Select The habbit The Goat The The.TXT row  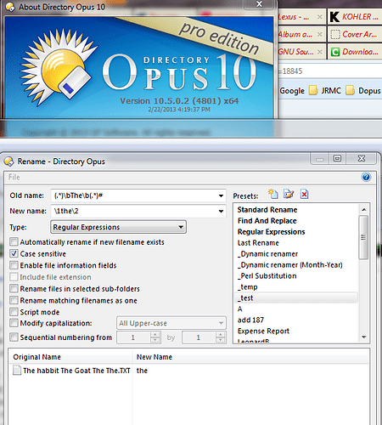(188, 371)
